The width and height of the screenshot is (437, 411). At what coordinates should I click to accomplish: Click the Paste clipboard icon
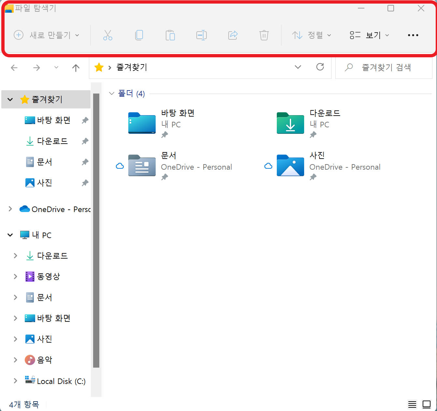click(x=170, y=35)
